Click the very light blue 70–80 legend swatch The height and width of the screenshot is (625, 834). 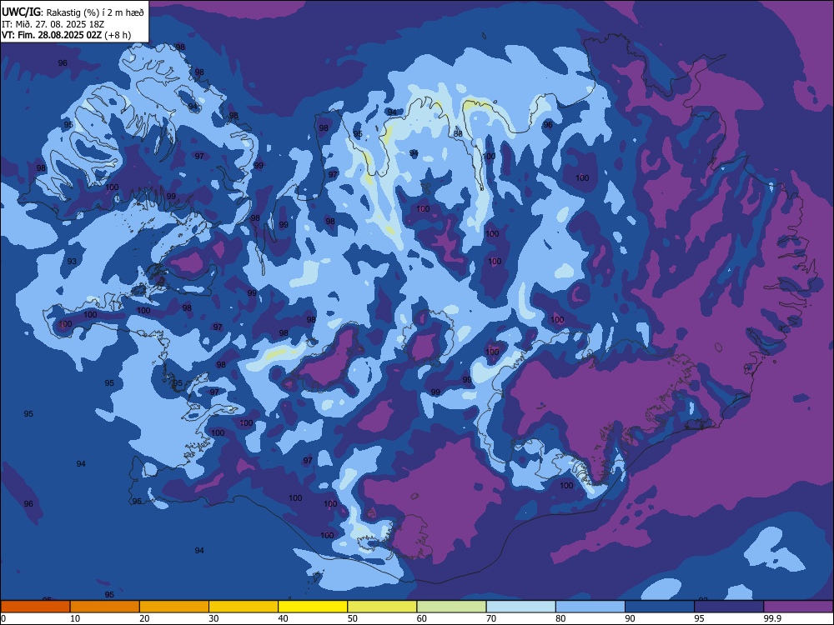(521, 607)
